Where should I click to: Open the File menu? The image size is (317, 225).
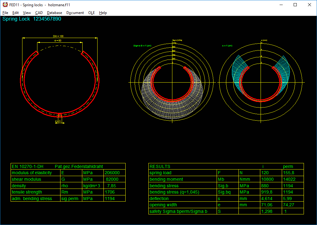(5, 13)
